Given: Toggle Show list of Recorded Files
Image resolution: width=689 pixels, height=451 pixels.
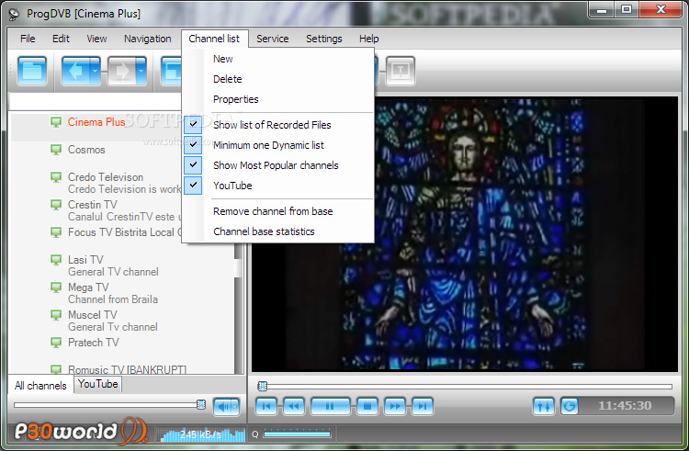Looking at the screenshot, I should [x=278, y=125].
